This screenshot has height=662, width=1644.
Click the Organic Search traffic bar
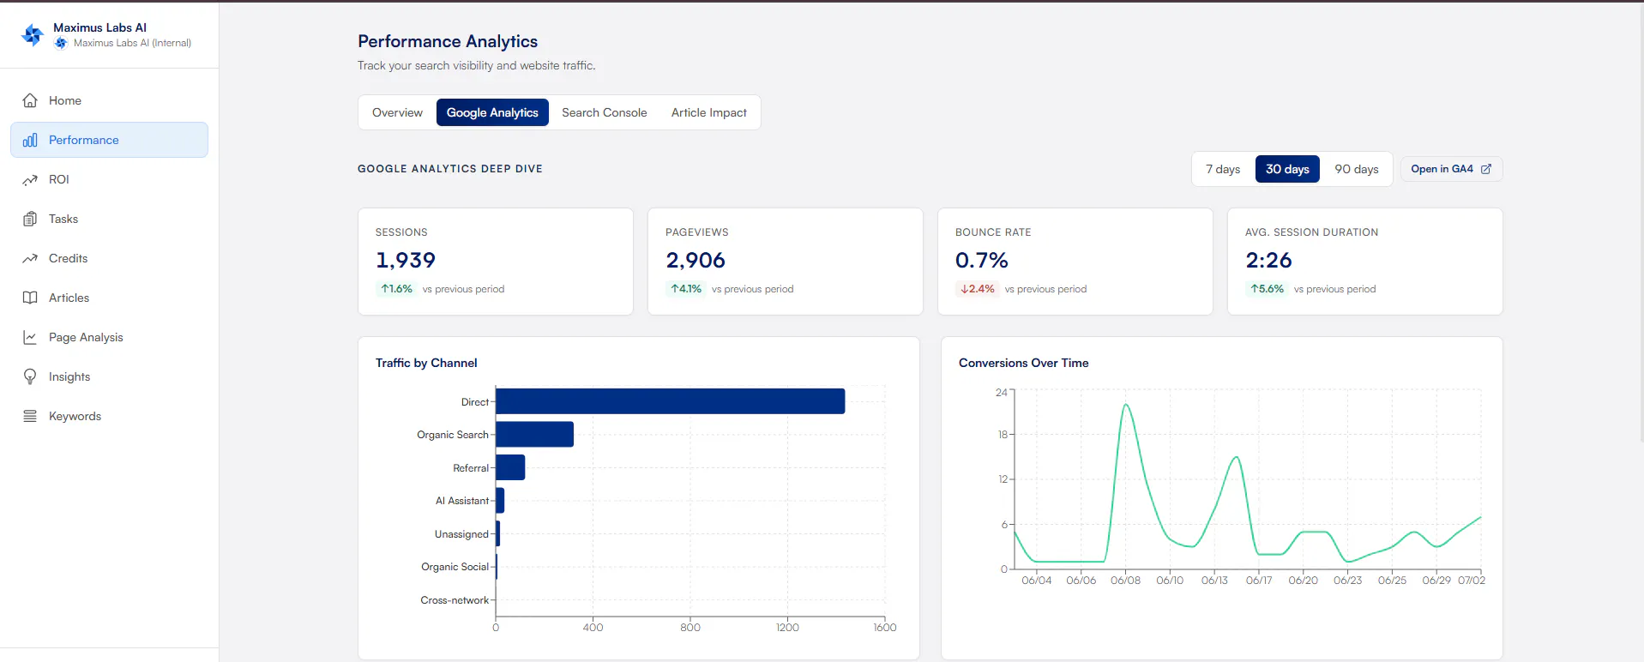coord(534,434)
